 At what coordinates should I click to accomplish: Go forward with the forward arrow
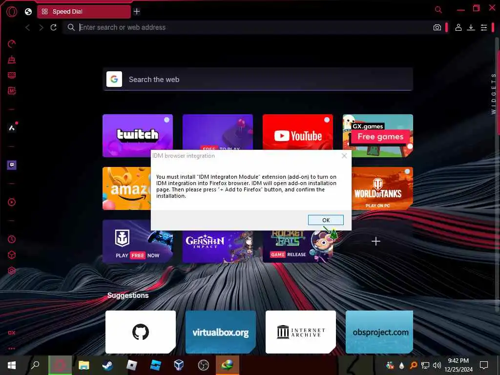[41, 27]
